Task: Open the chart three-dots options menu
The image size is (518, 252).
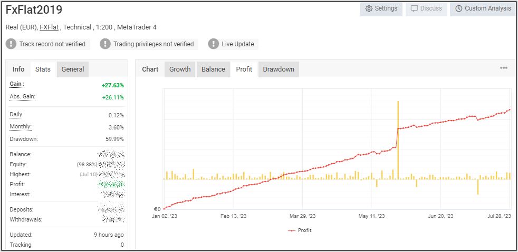Action: (504, 68)
